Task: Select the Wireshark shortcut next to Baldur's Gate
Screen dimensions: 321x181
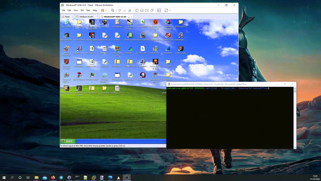Action: 168,50
